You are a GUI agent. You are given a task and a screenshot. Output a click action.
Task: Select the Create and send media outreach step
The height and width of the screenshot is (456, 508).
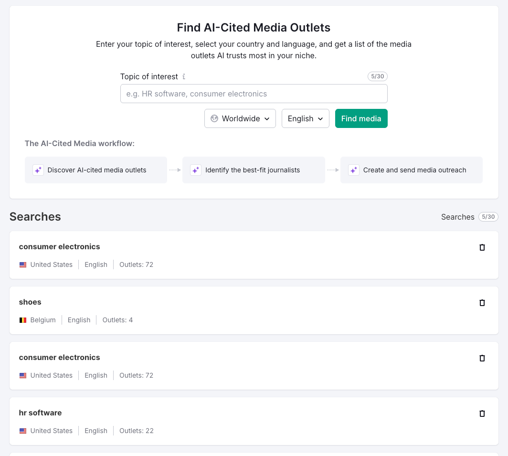(x=414, y=170)
